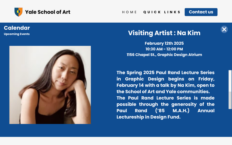Click the February 12th 2025 date
232x145 pixels.
(164, 43)
